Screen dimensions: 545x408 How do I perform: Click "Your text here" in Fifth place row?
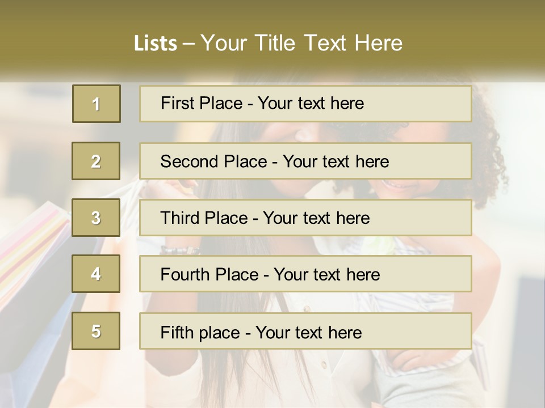point(309,332)
